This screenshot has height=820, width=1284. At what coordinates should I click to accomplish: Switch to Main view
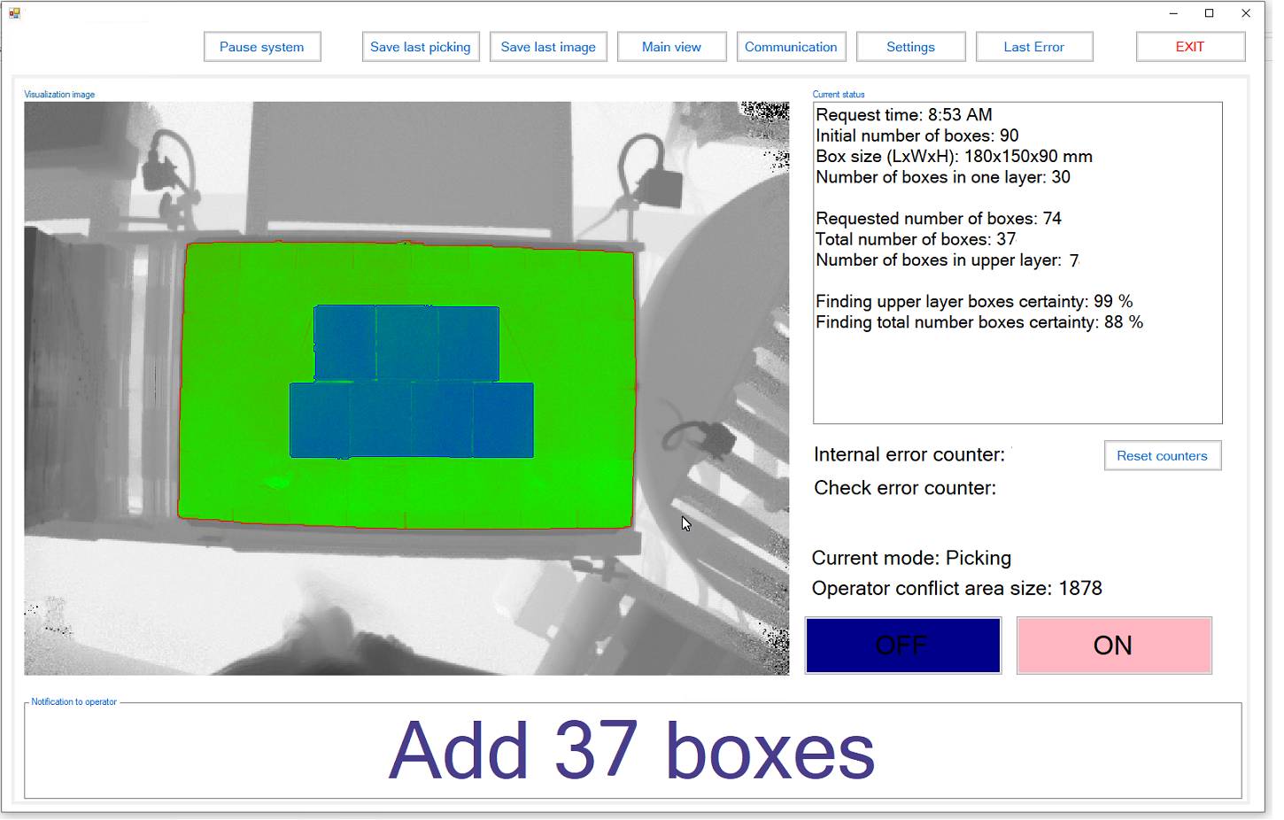[x=671, y=47]
